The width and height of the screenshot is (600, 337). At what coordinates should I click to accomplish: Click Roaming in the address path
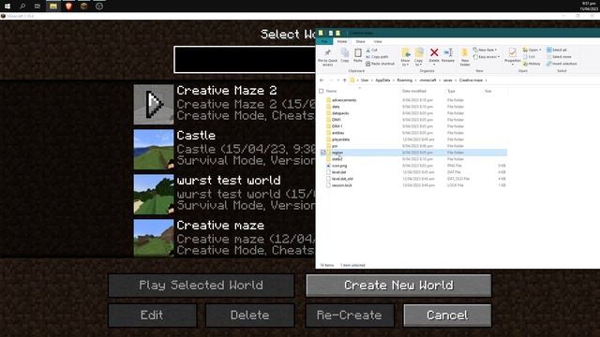tap(404, 81)
